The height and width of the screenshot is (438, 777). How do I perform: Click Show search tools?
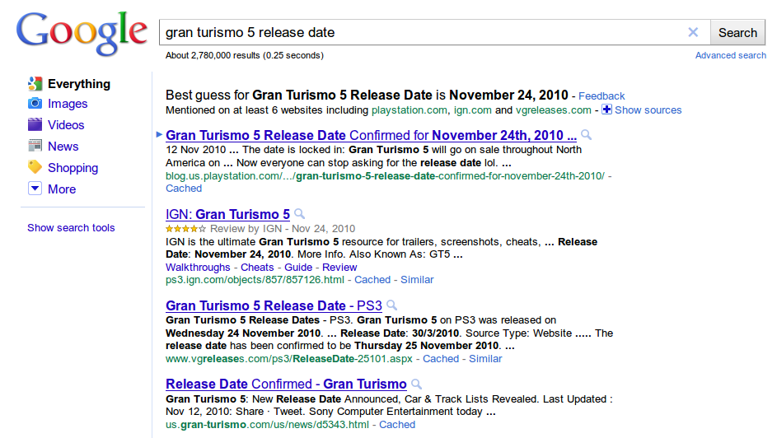(71, 228)
